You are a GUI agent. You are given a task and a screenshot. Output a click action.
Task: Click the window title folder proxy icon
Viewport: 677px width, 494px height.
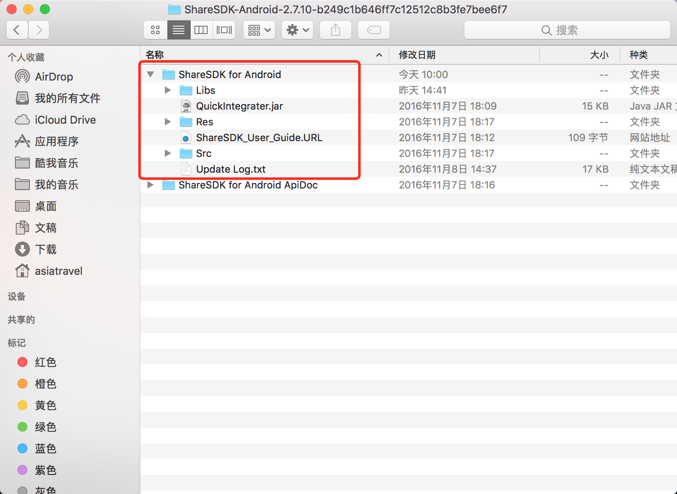click(x=174, y=9)
